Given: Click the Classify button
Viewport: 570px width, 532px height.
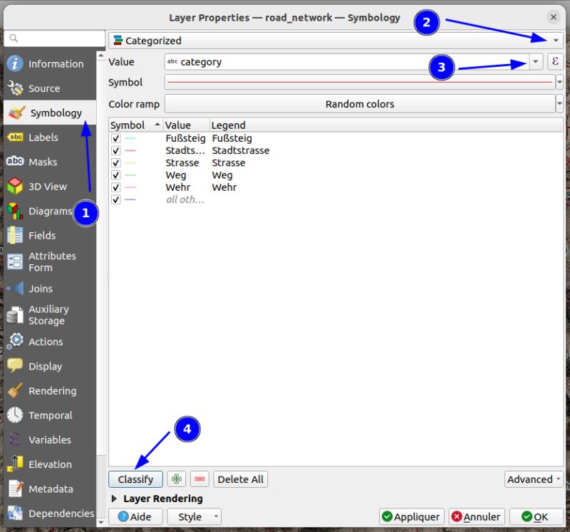Looking at the screenshot, I should [135, 479].
